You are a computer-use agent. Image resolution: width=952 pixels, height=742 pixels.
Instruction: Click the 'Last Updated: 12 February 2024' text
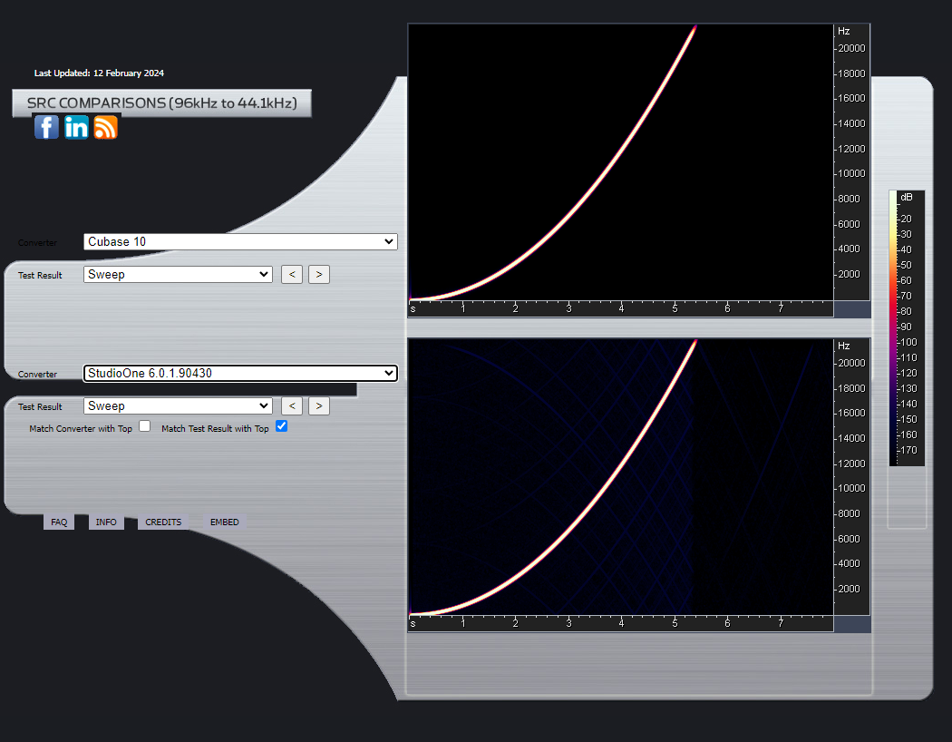[99, 73]
